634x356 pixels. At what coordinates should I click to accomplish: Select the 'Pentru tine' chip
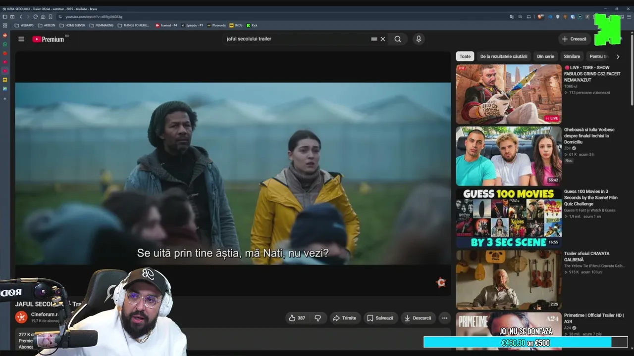point(598,56)
